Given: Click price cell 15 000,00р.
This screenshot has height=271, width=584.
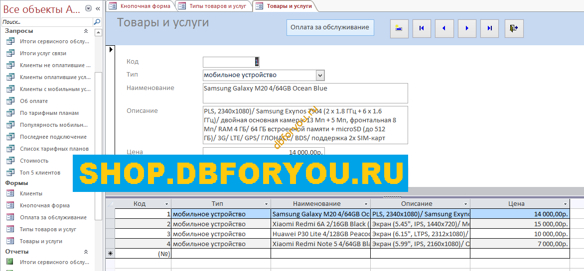Looking at the screenshot, I should 520,224.
